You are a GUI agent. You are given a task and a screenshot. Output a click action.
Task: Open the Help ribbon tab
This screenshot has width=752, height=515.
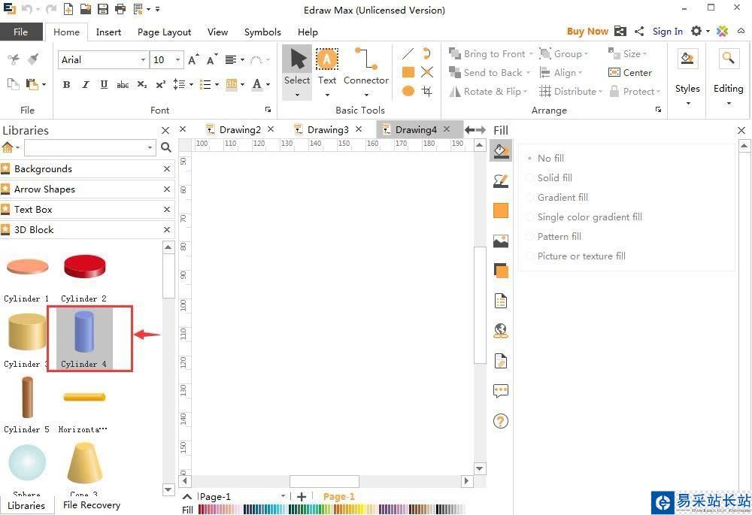pyautogui.click(x=308, y=32)
